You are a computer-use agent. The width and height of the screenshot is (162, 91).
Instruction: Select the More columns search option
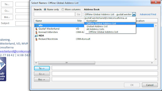(x=63, y=10)
